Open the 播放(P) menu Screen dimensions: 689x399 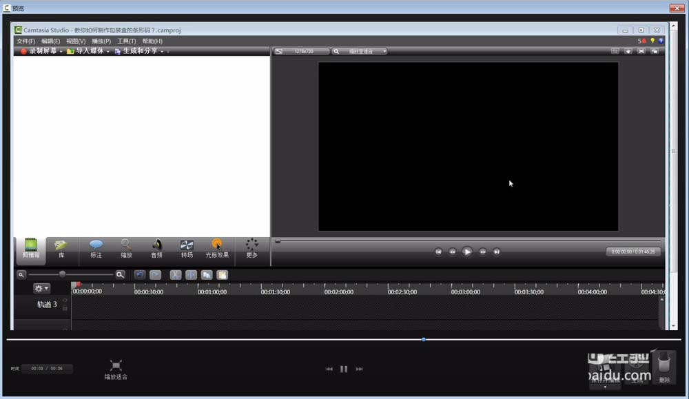coord(101,41)
